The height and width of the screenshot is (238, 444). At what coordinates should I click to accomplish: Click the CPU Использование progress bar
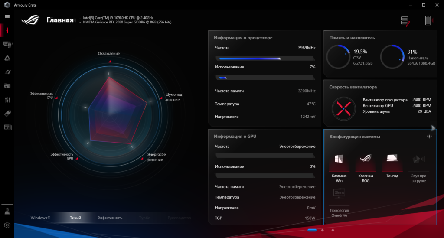click(x=265, y=78)
